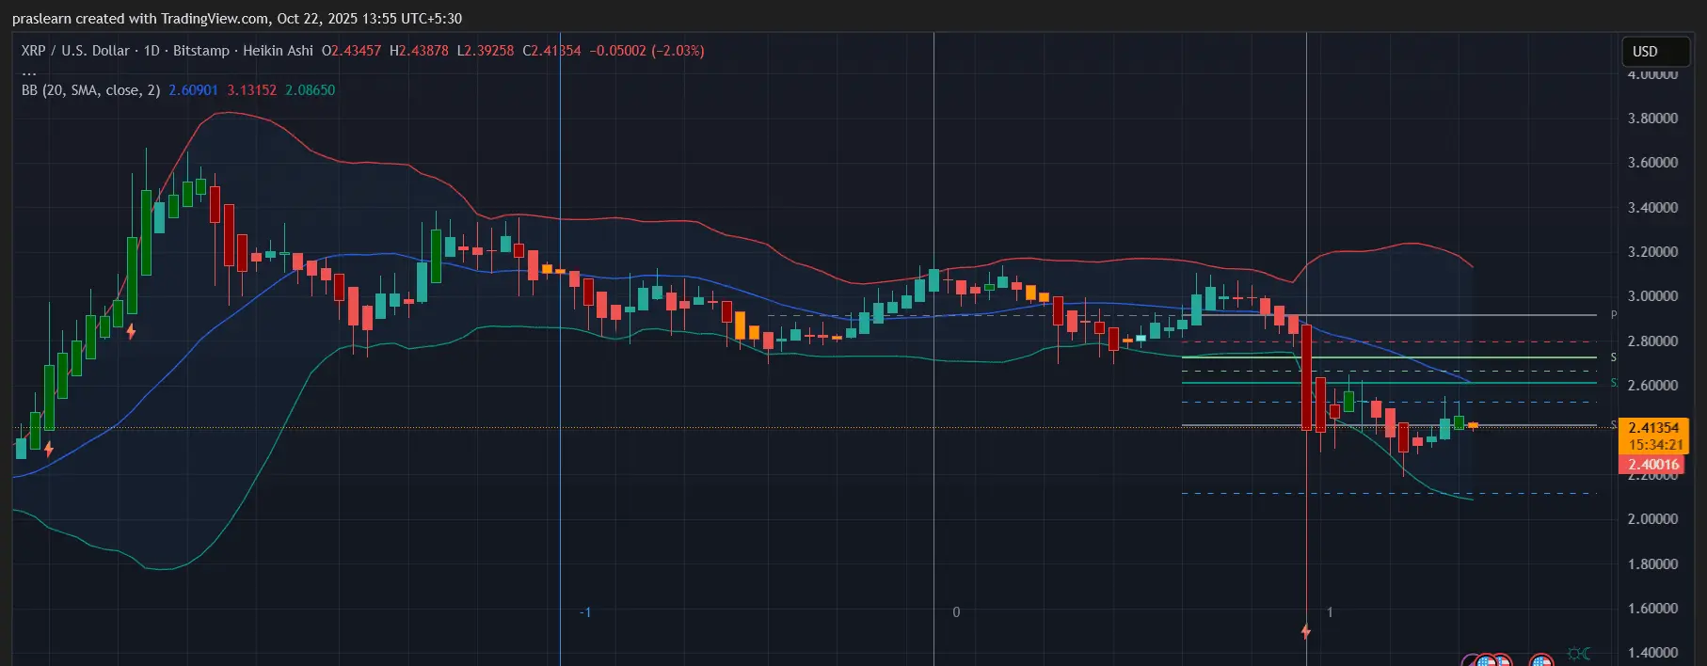
Task: Click the period marker labeled 1
Action: coord(1330,612)
